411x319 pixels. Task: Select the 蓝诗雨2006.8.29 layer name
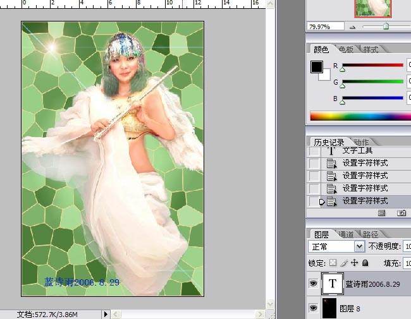click(372, 284)
